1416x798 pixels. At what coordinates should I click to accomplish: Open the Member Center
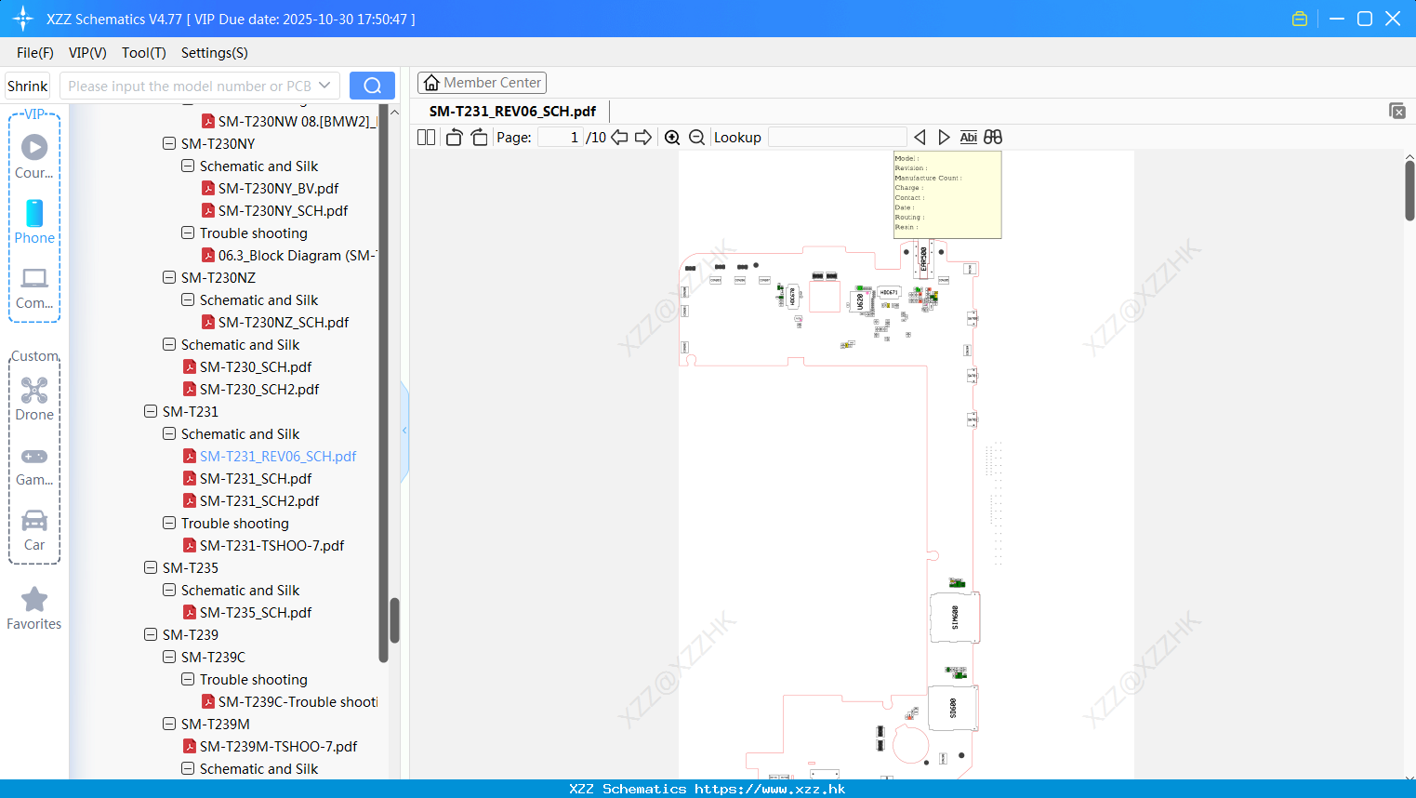482,83
